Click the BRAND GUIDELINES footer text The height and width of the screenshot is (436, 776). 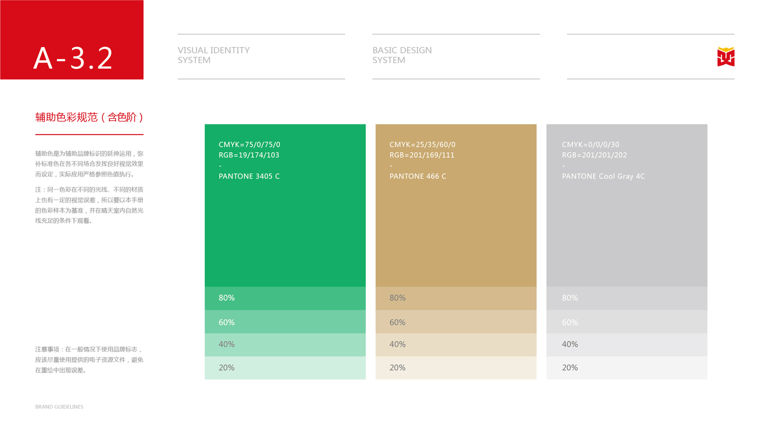[59, 407]
